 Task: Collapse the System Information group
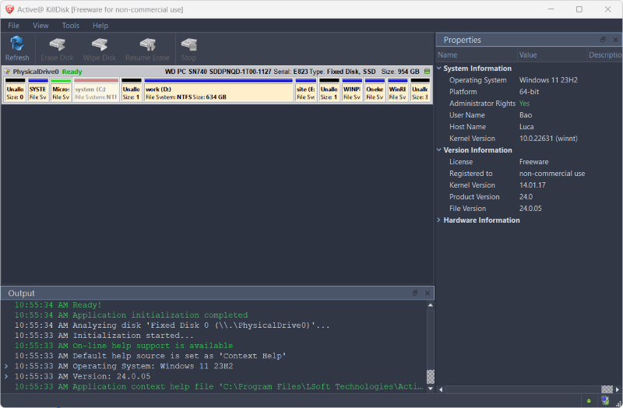[x=439, y=69]
